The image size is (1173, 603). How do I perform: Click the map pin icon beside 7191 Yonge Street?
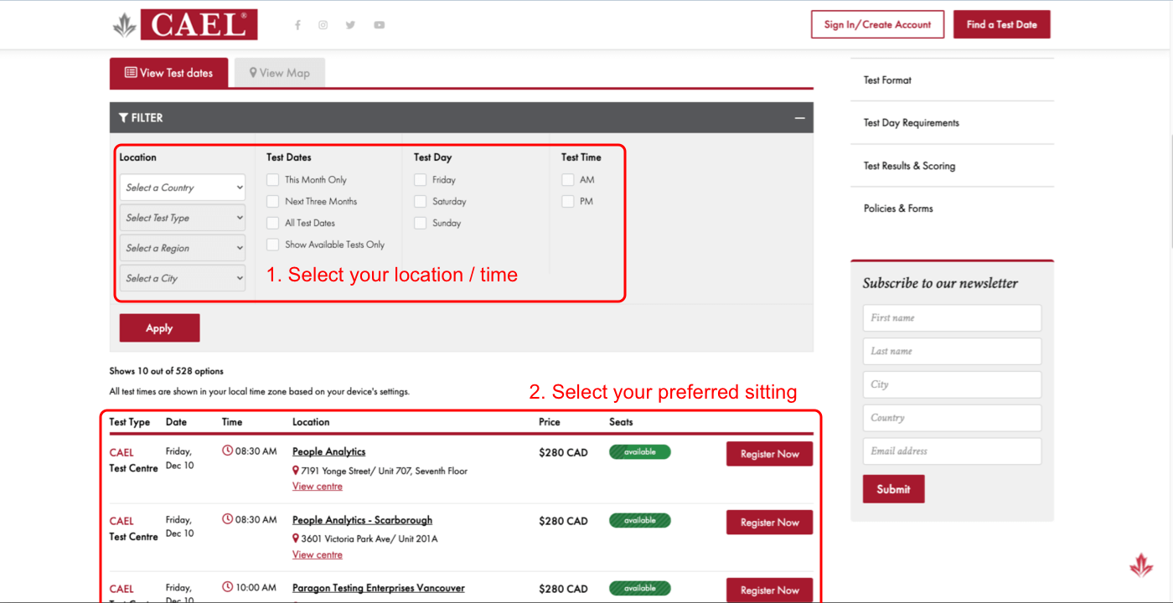(296, 471)
